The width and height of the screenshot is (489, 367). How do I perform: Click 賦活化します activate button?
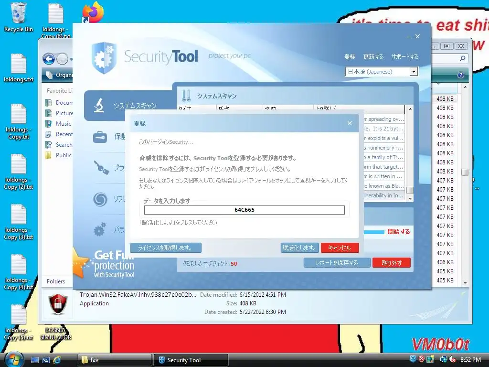300,248
